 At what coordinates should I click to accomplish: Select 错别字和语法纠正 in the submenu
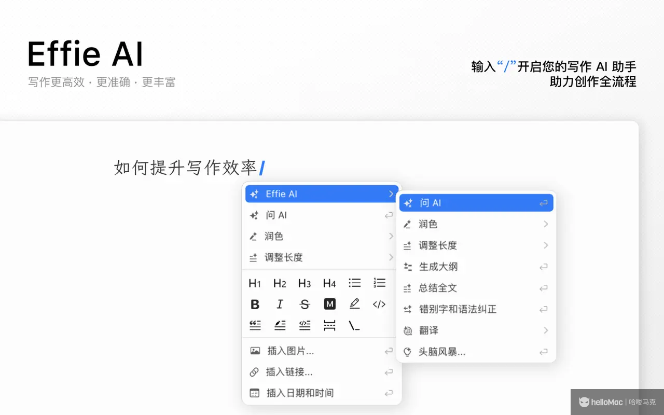(476, 309)
